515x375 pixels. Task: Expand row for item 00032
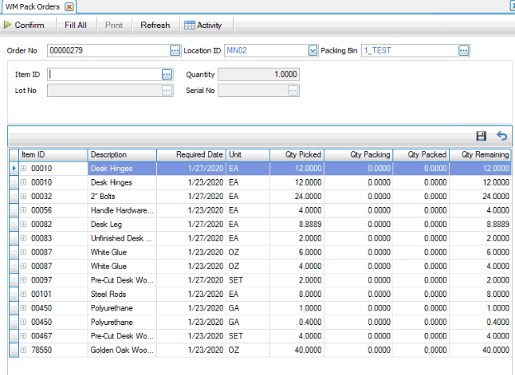pos(24,195)
